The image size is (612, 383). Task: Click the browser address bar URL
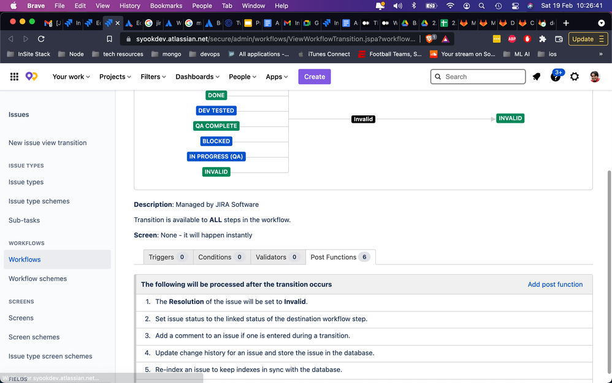coord(275,39)
